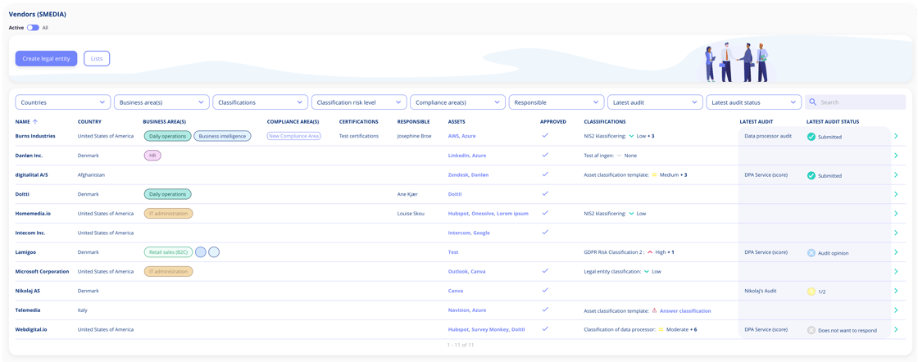Click Webdigital.io Does not want to respond icon

coord(811,330)
